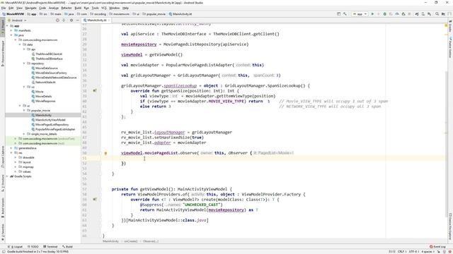Open the Navigate menu
Image resolution: width=453 pixels, height=254 pixels.
coord(30,8)
